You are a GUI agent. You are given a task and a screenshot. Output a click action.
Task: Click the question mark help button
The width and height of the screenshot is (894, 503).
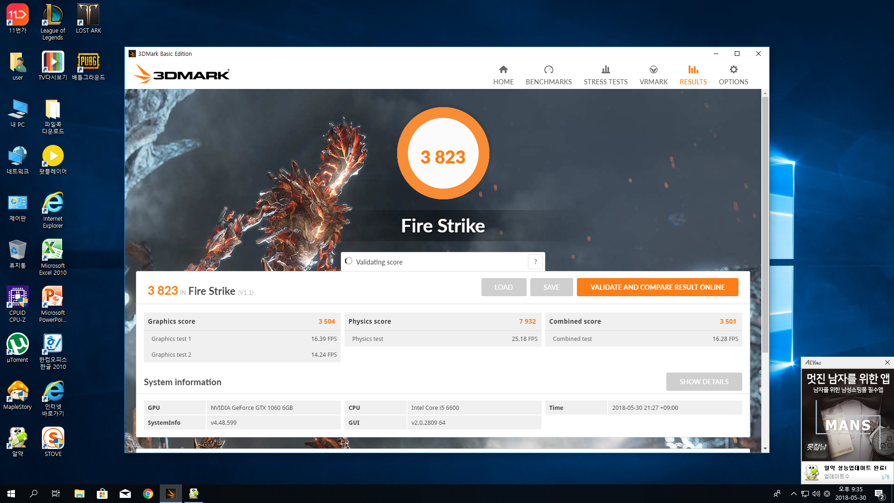535,262
